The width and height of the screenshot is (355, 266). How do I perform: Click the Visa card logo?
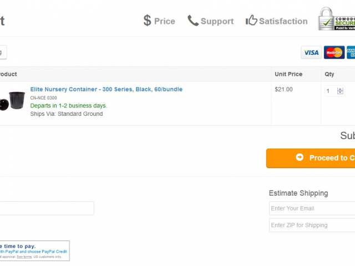point(311,53)
